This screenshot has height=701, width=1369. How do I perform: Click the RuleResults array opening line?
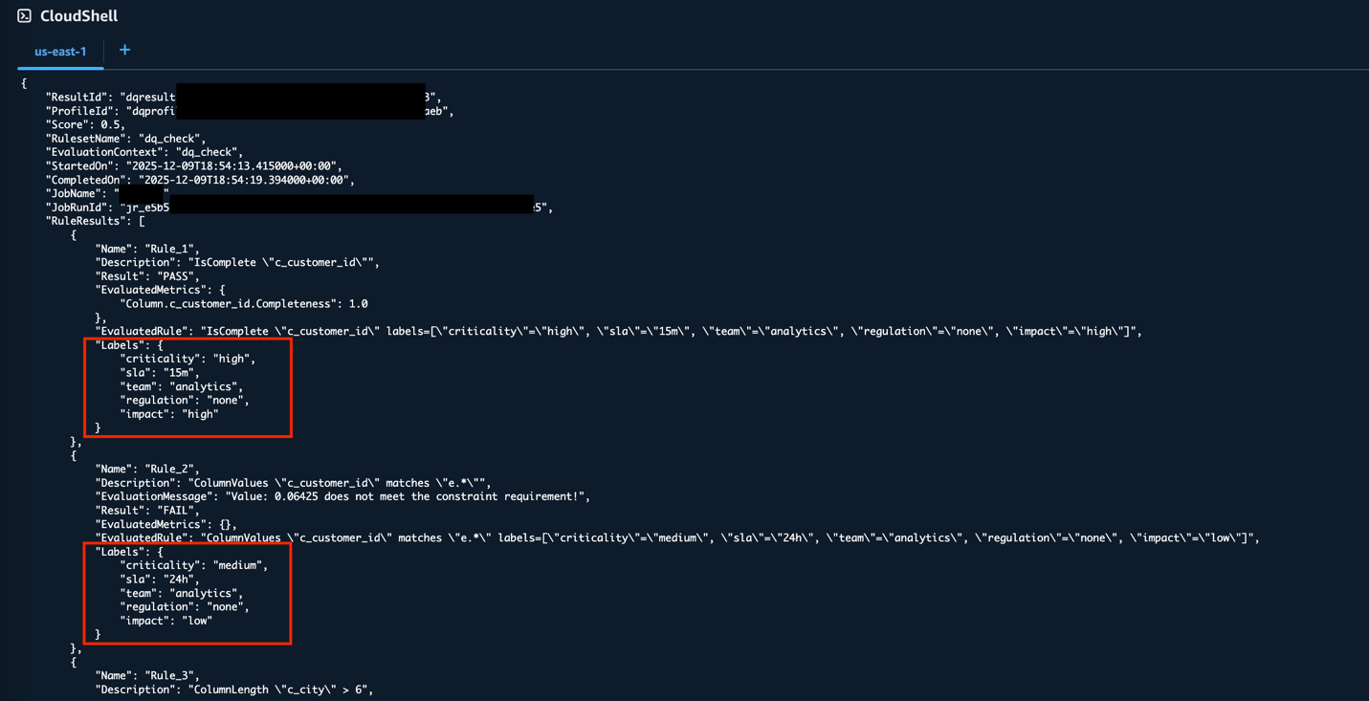coord(96,221)
